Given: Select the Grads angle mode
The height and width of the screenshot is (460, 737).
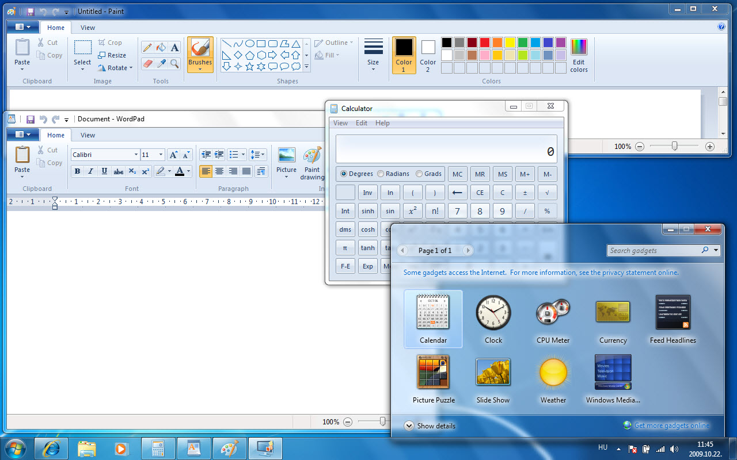Looking at the screenshot, I should [x=419, y=174].
